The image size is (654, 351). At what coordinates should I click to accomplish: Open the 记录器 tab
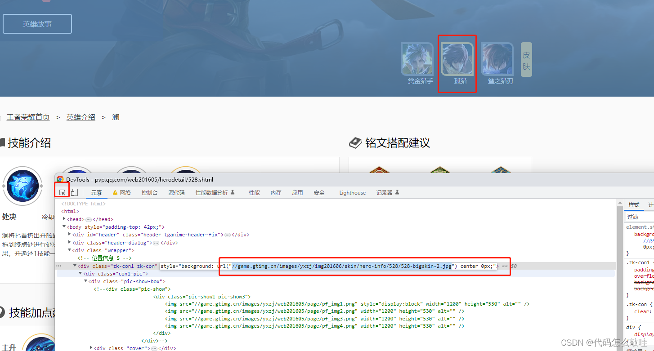click(x=388, y=192)
